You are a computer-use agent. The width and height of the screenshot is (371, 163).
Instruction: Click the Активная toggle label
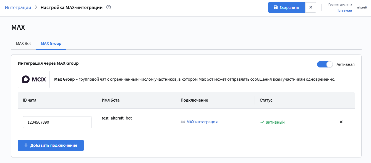[x=346, y=64]
